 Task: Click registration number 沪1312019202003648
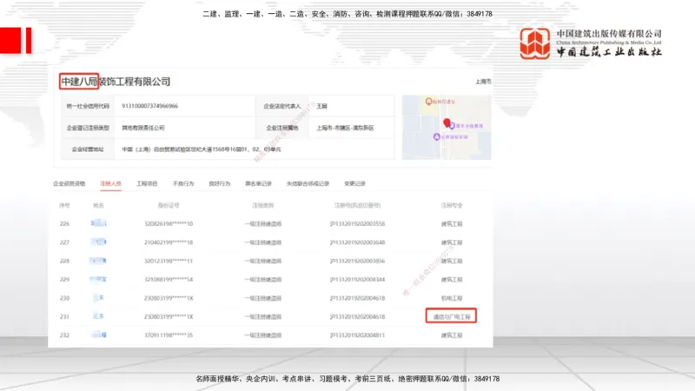(x=357, y=242)
